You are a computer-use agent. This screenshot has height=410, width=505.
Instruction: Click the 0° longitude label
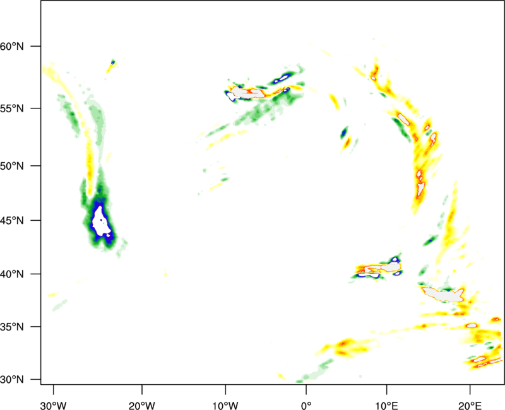(306, 406)
